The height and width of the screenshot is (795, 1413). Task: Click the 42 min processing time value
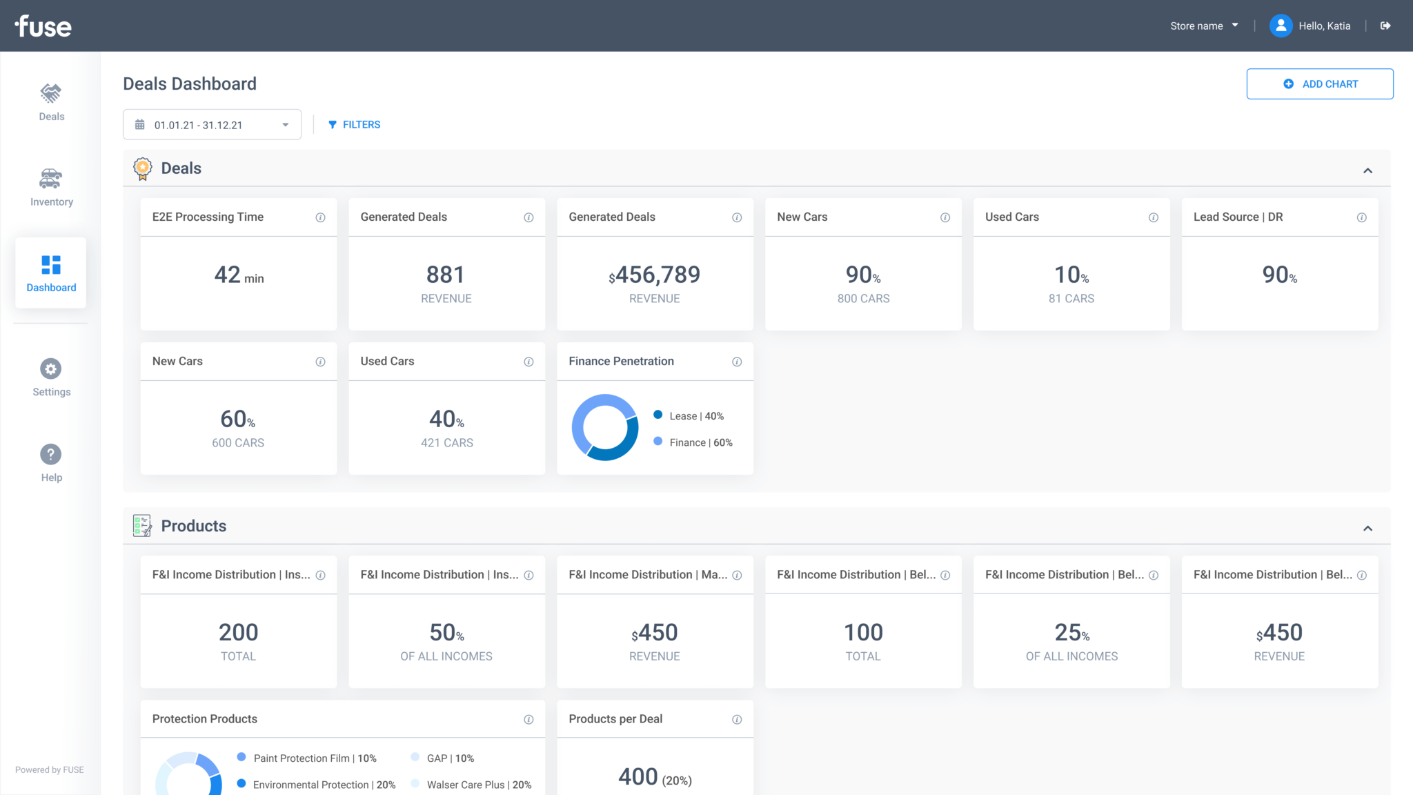[x=239, y=275]
